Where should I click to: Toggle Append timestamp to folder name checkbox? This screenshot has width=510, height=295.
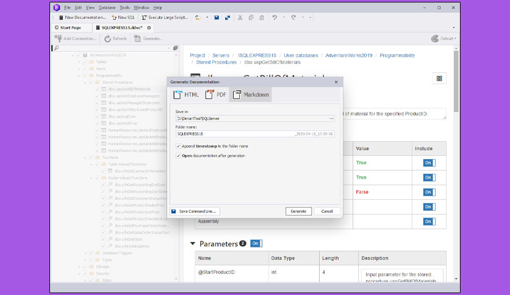[x=178, y=146]
